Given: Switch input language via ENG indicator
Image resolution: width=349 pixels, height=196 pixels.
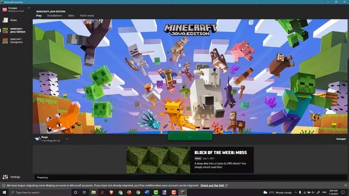Looking at the screenshot, I should (x=324, y=192).
